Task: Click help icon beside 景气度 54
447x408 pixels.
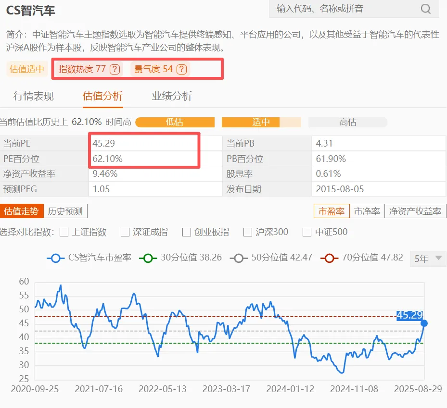Action: [181, 69]
